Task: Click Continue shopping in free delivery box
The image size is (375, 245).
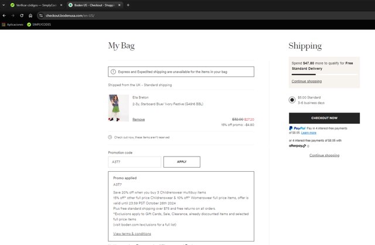Action: pos(306,81)
